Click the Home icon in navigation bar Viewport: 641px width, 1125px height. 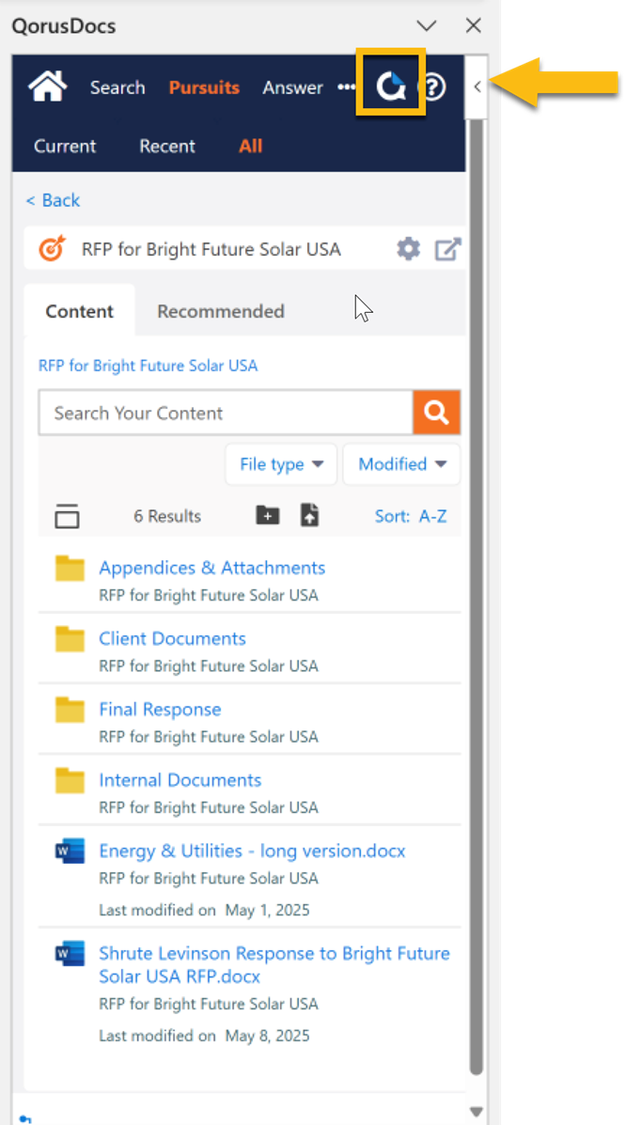tap(48, 87)
